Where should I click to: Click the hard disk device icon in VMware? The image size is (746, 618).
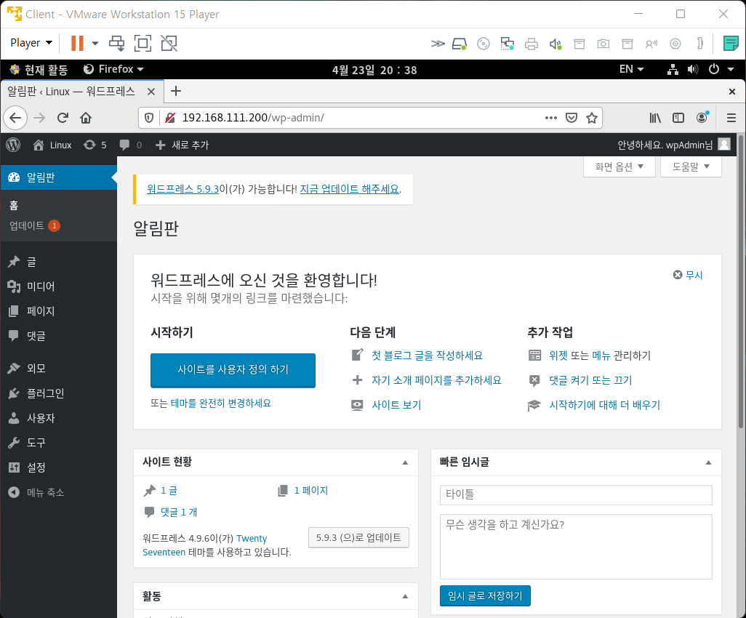[459, 44]
